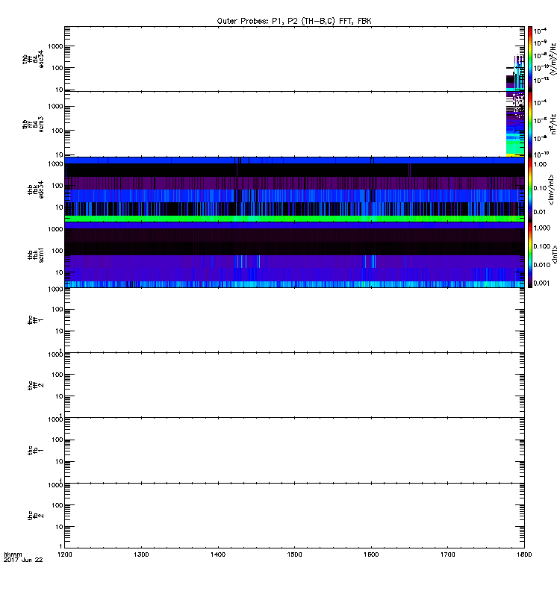This screenshot has width=560, height=597.
Task: Click the green band in edc34 spectrogram
Action: (294, 219)
